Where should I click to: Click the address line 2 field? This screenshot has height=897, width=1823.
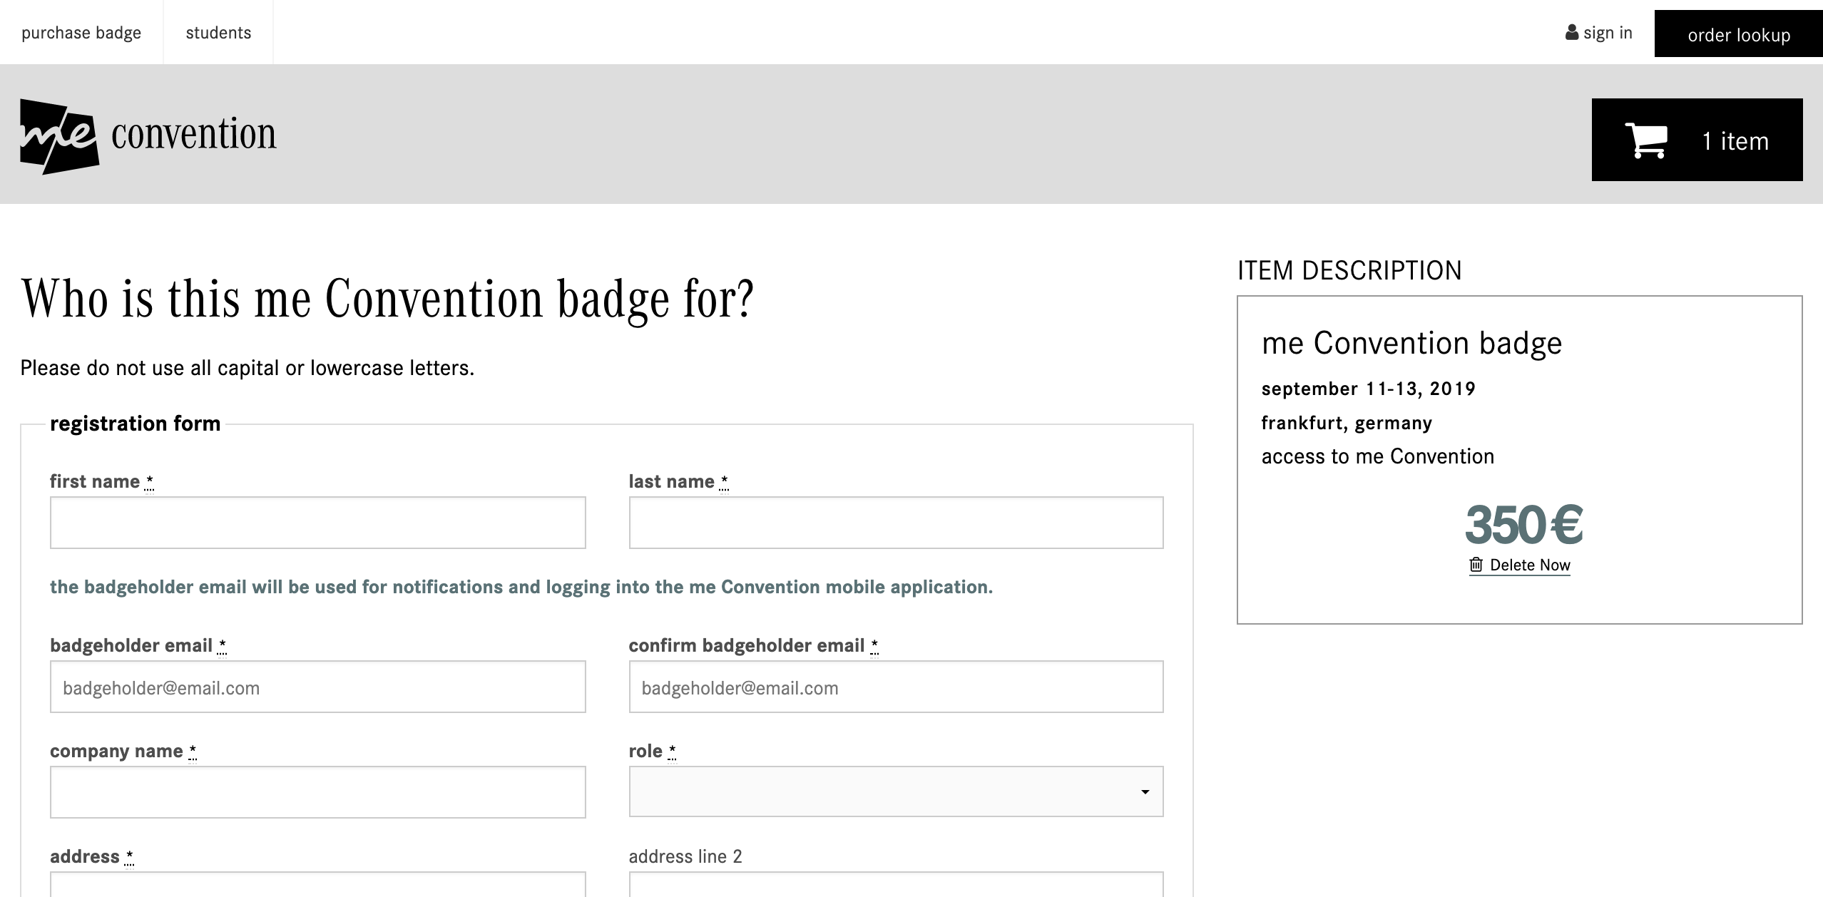896,884
